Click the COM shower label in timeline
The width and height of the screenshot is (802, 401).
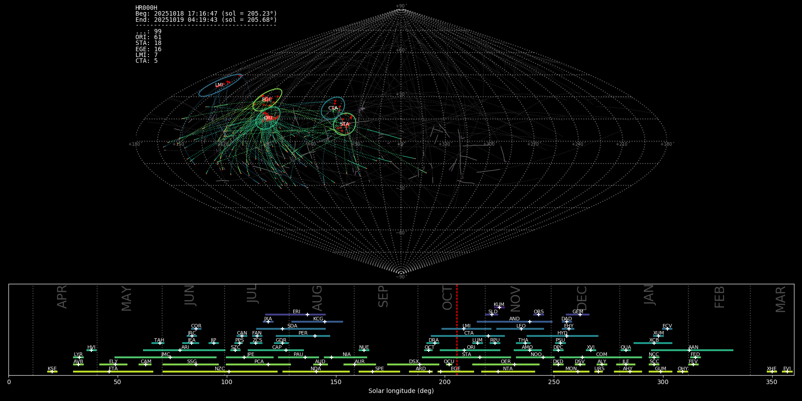coord(602,355)
